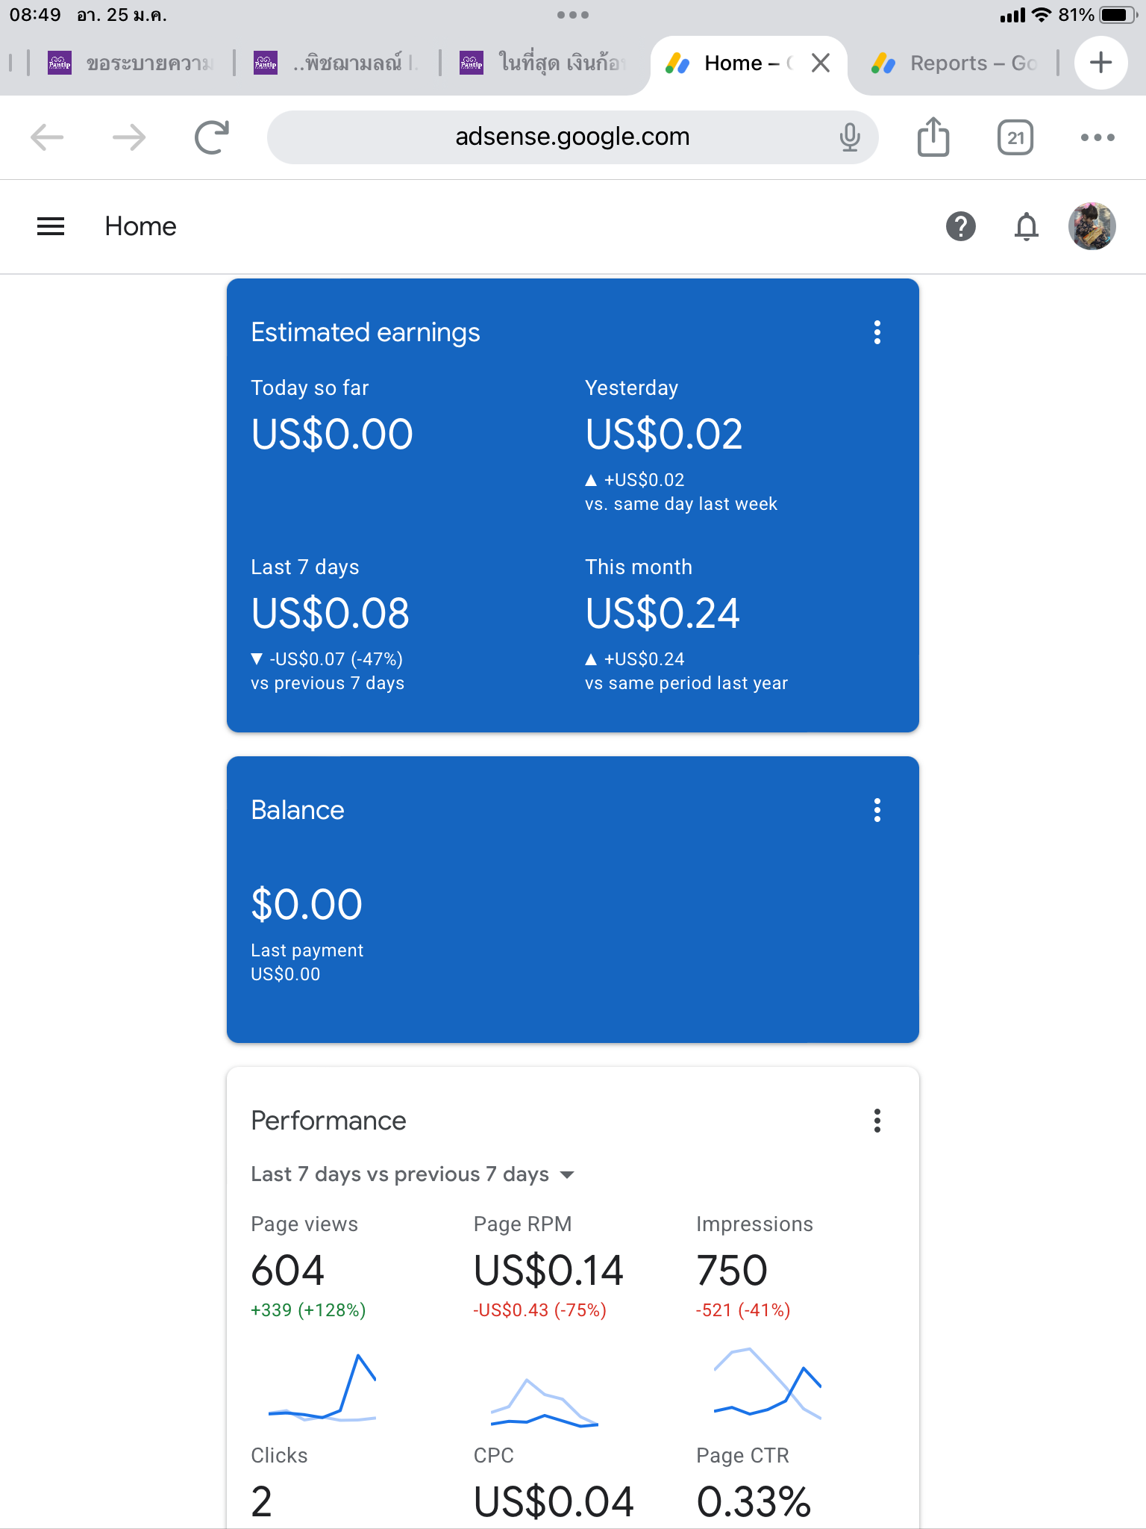Tap the browser share icon
This screenshot has height=1529, width=1146.
[x=933, y=137]
